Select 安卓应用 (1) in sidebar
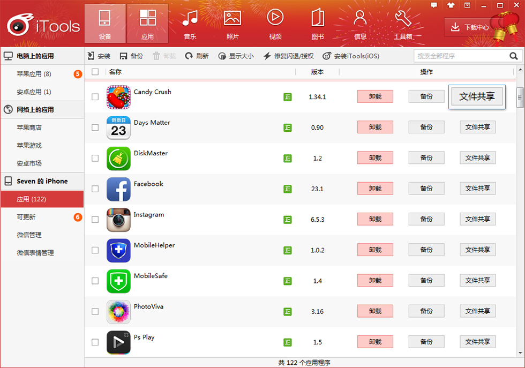Image resolution: width=525 pixels, height=368 pixels. click(42, 92)
